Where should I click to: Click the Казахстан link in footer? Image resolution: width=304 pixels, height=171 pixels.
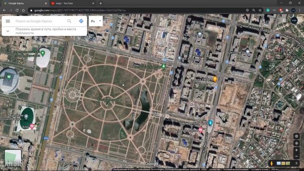click(x=215, y=169)
